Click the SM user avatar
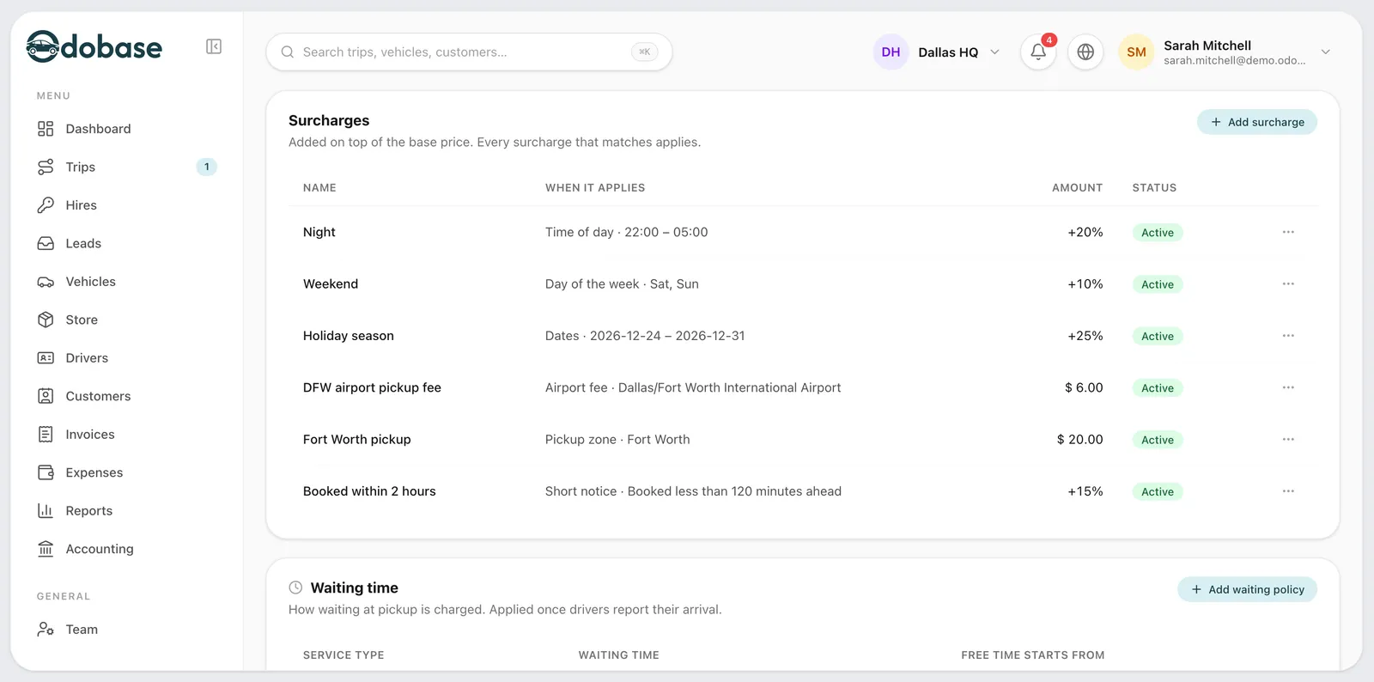 (x=1136, y=52)
